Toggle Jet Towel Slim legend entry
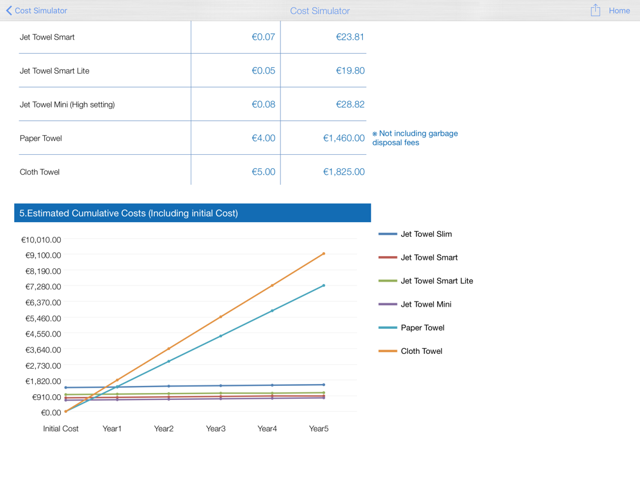640x480 pixels. point(426,234)
